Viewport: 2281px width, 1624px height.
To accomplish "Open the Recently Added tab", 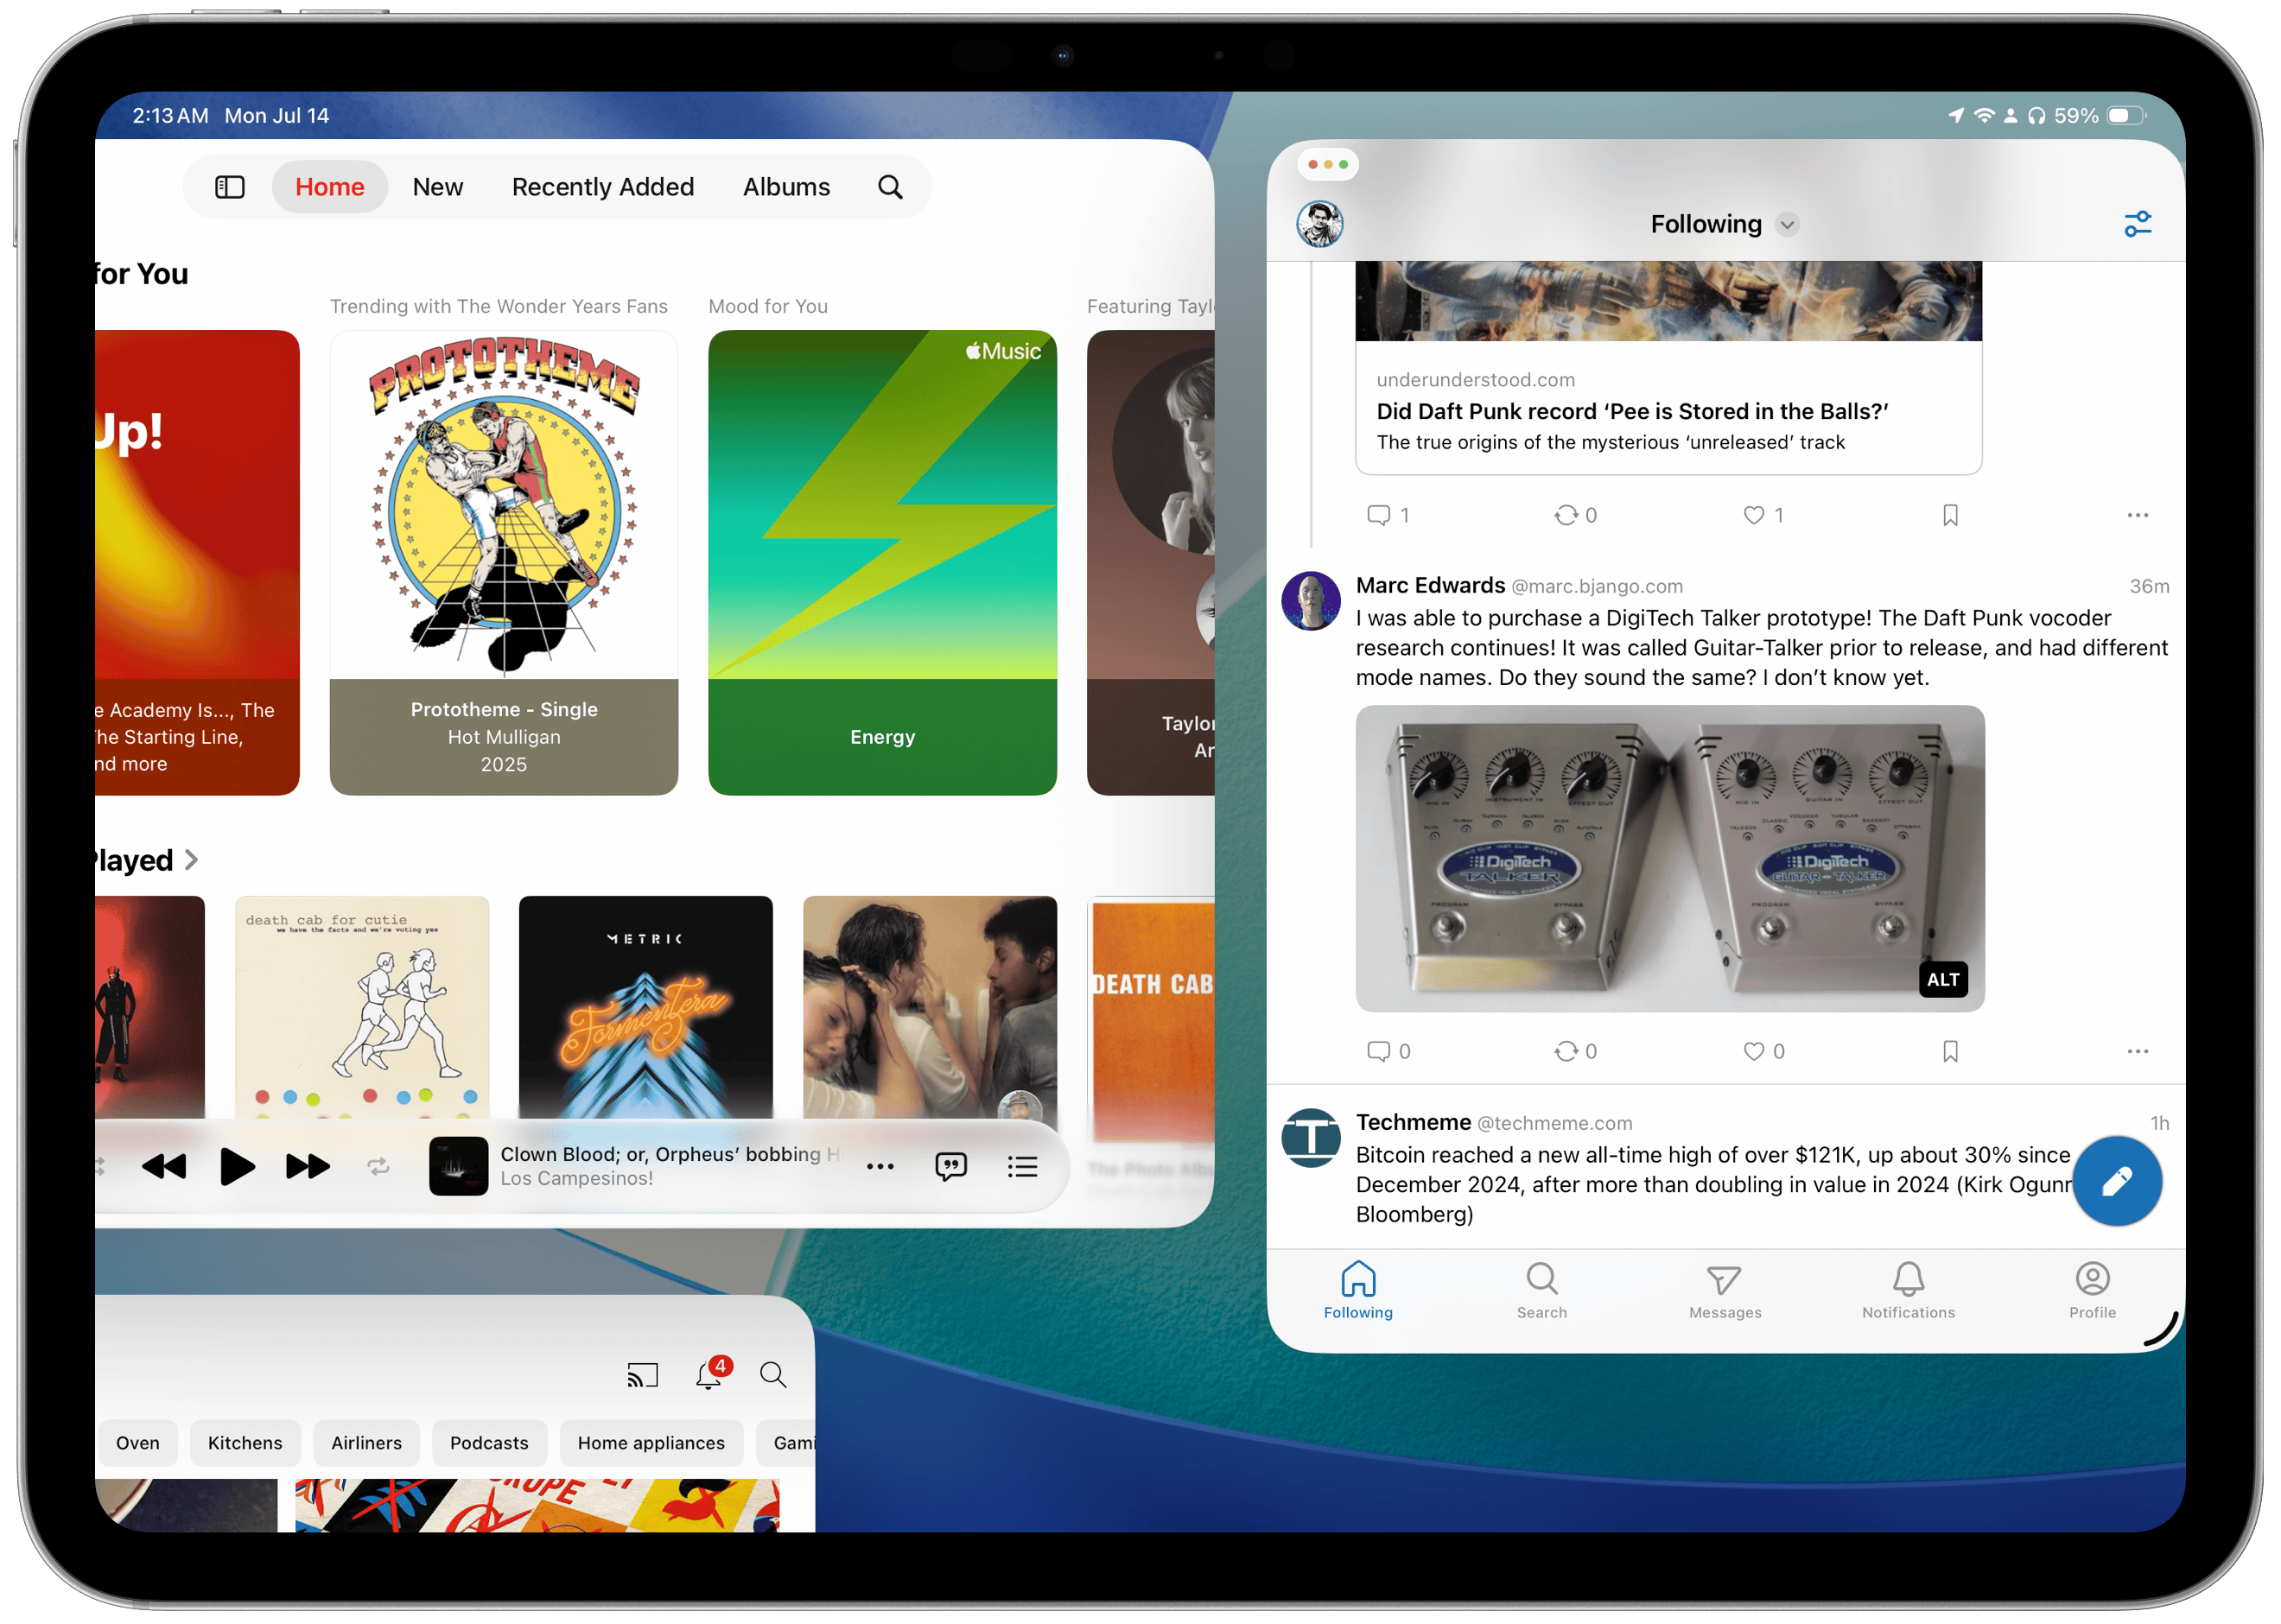I will [603, 187].
